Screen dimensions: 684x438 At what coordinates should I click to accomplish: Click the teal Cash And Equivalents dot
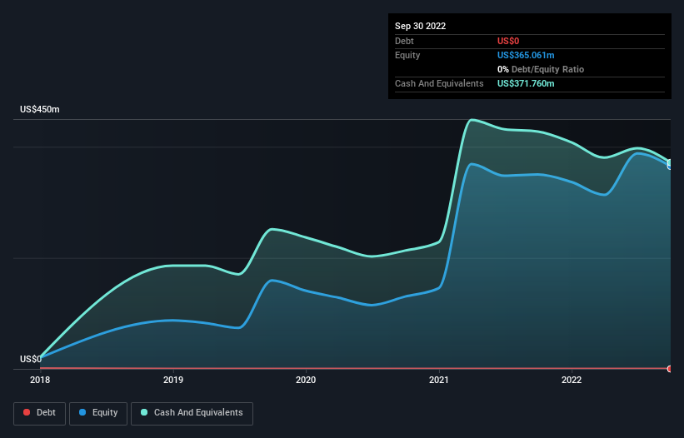click(144, 412)
